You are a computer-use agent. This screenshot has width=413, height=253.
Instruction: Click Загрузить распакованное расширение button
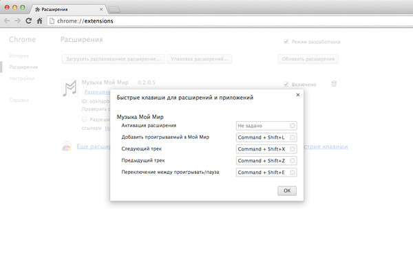tap(114, 59)
